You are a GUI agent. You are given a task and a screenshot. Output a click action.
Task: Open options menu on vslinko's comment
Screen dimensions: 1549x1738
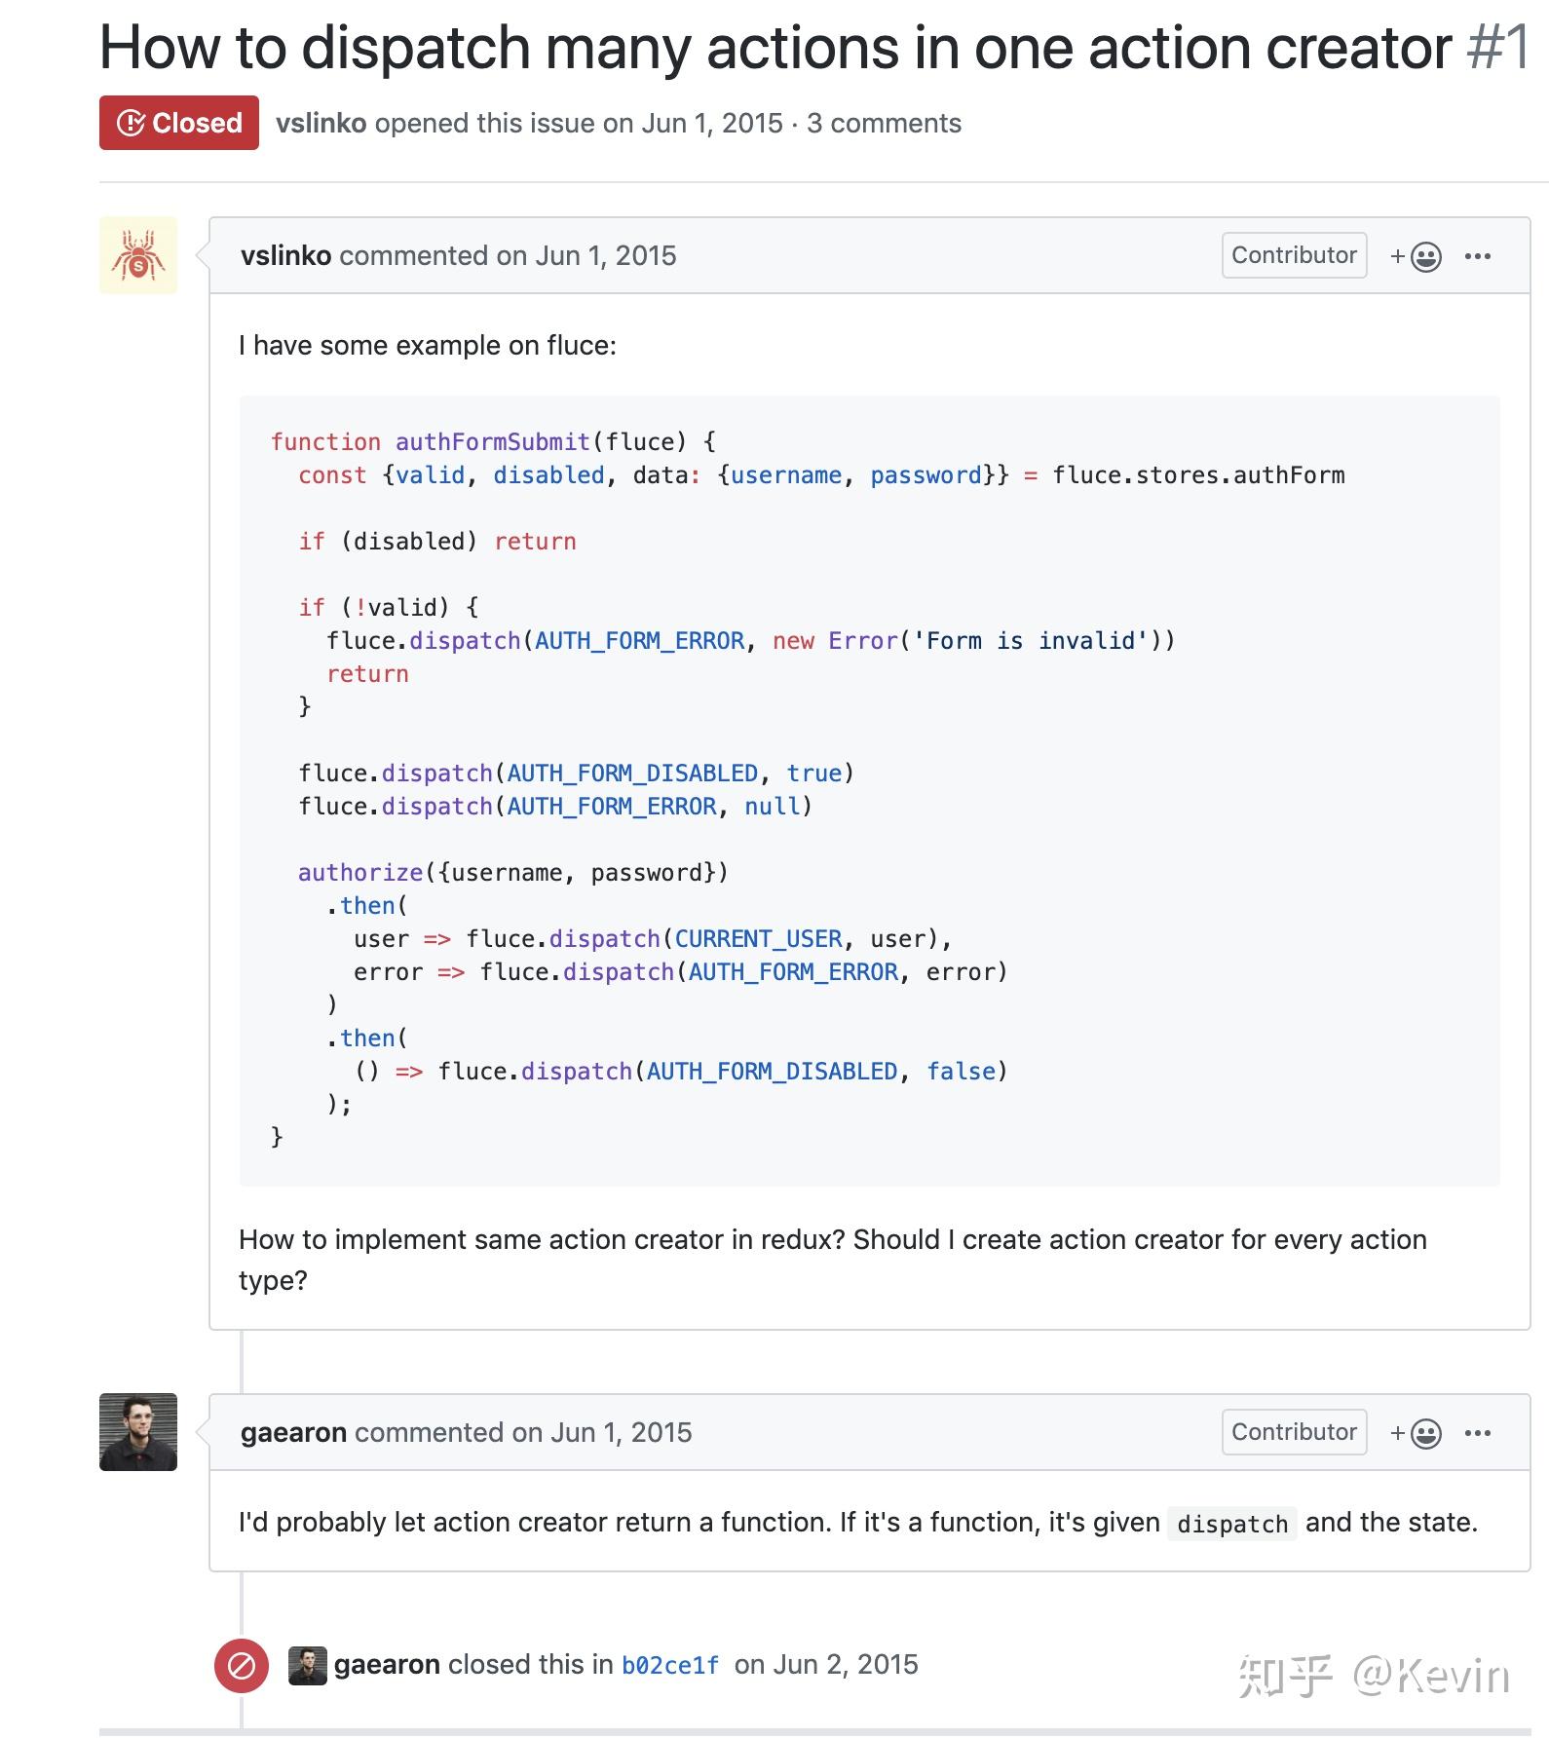pyautogui.click(x=1477, y=256)
